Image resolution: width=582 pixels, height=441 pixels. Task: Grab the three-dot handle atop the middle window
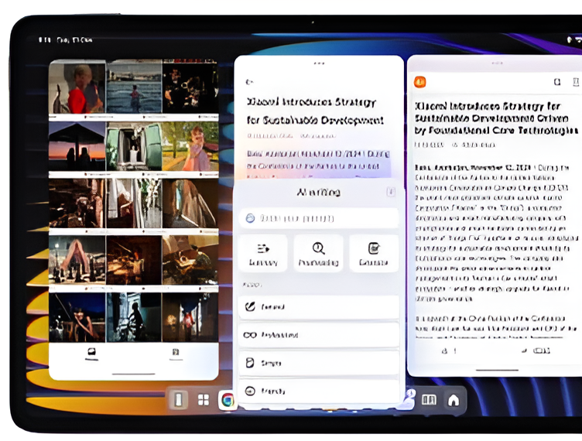pos(319,63)
